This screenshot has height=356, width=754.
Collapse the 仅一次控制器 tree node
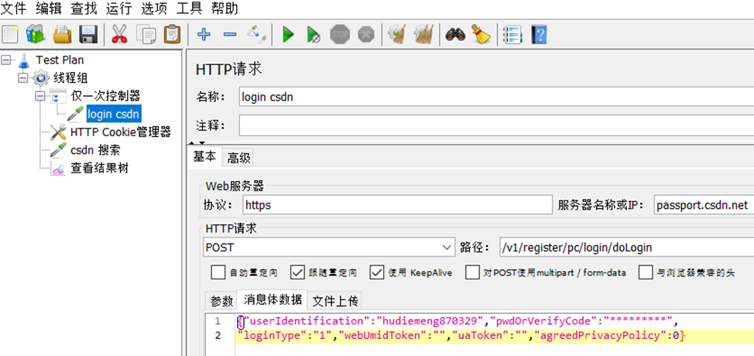(x=40, y=96)
